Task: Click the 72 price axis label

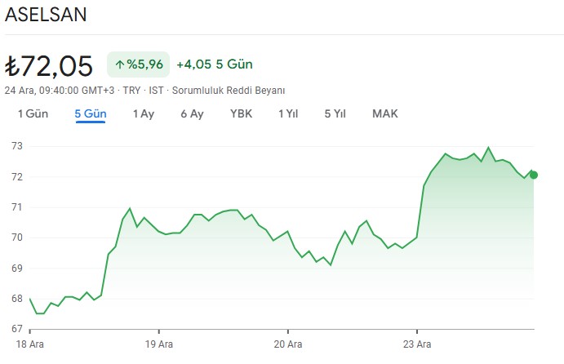Action: pos(17,176)
